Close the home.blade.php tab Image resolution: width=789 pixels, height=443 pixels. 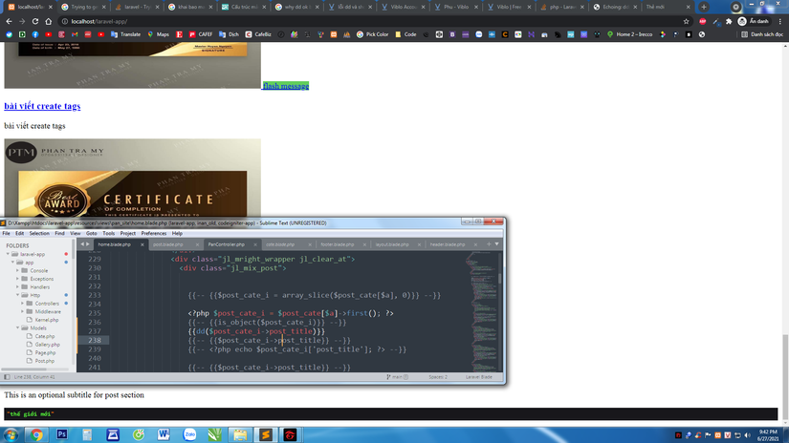142,244
